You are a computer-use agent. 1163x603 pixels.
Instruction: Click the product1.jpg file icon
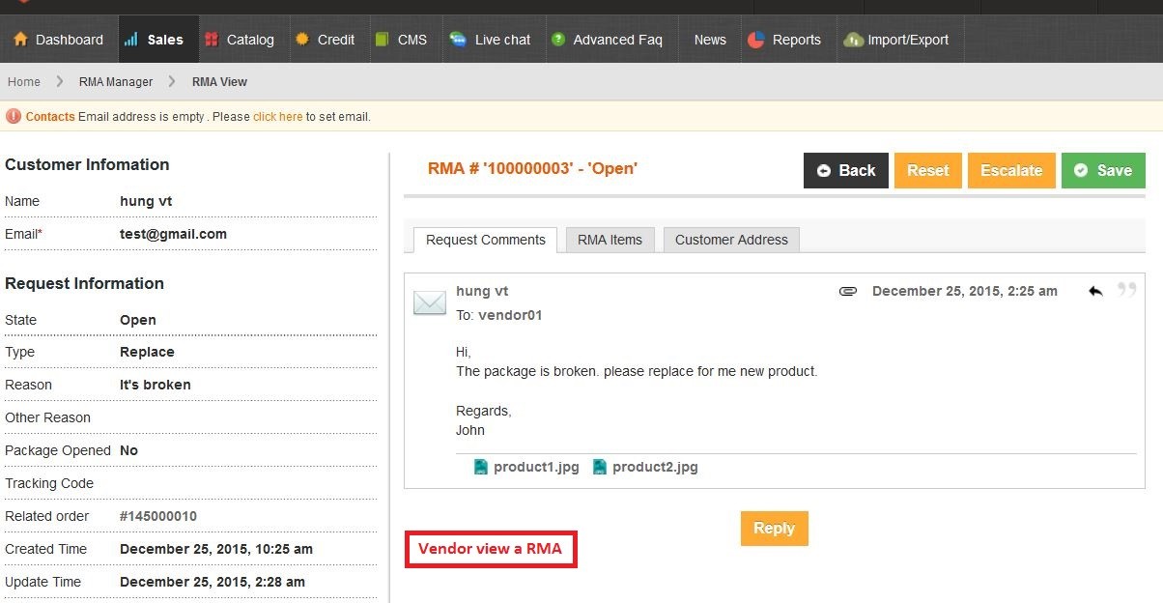[481, 467]
